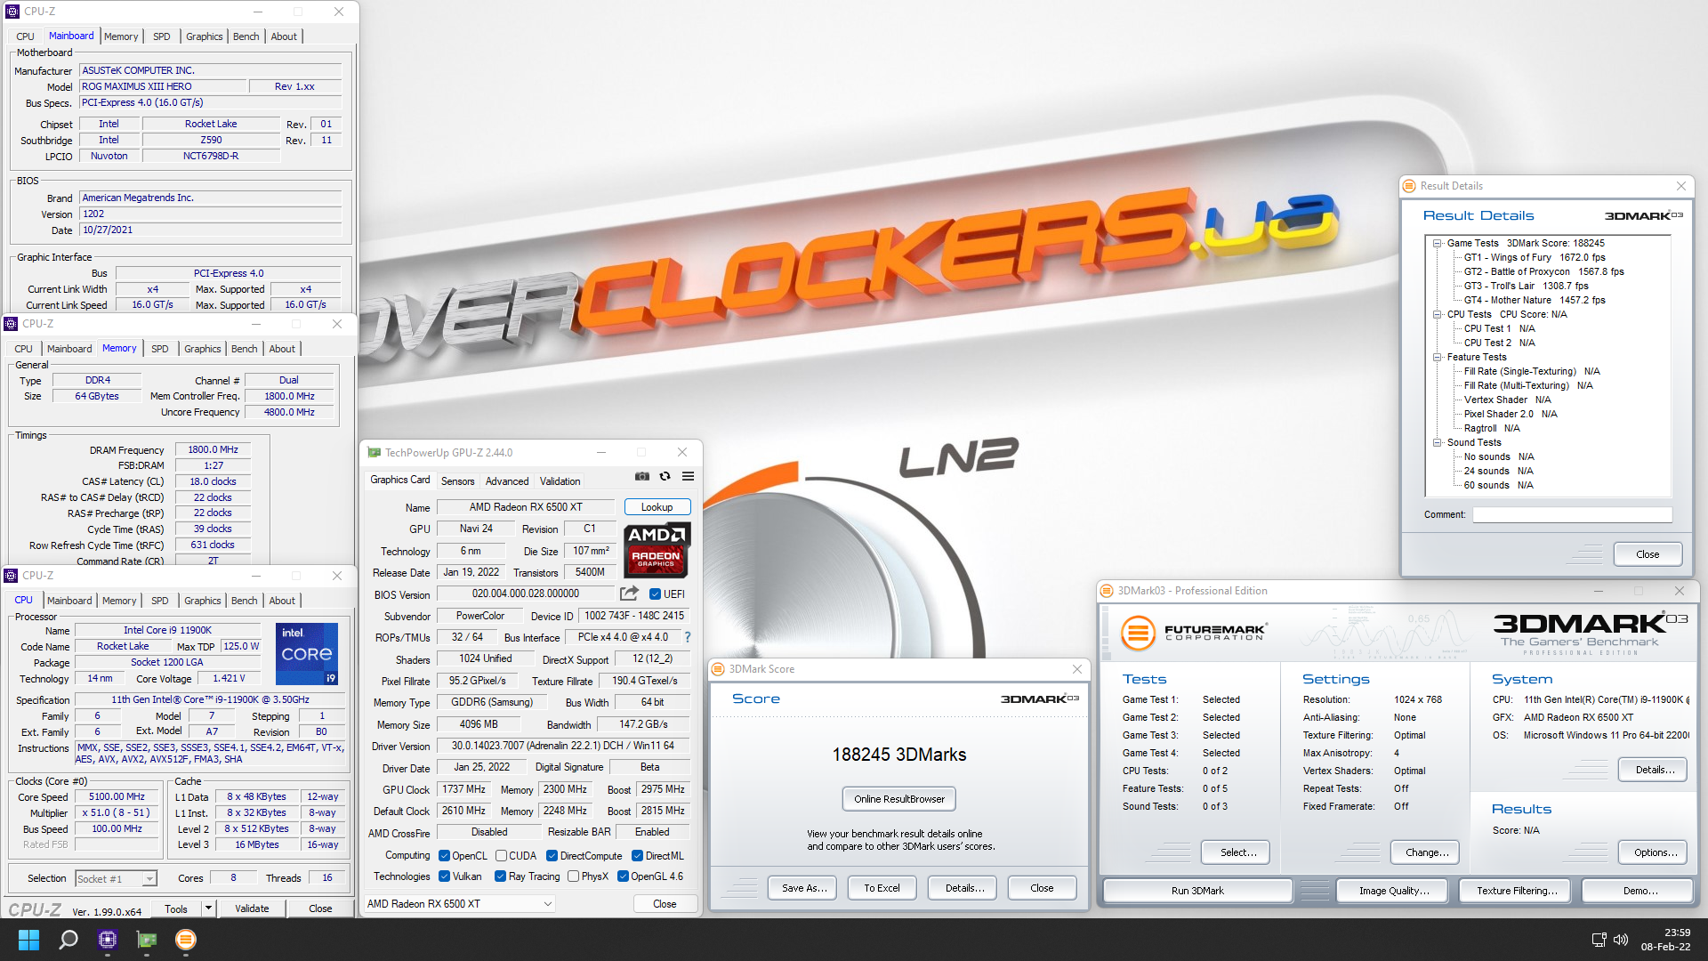Click GPU-Z taskbar icon
This screenshot has height=961, width=1708.
[147, 940]
